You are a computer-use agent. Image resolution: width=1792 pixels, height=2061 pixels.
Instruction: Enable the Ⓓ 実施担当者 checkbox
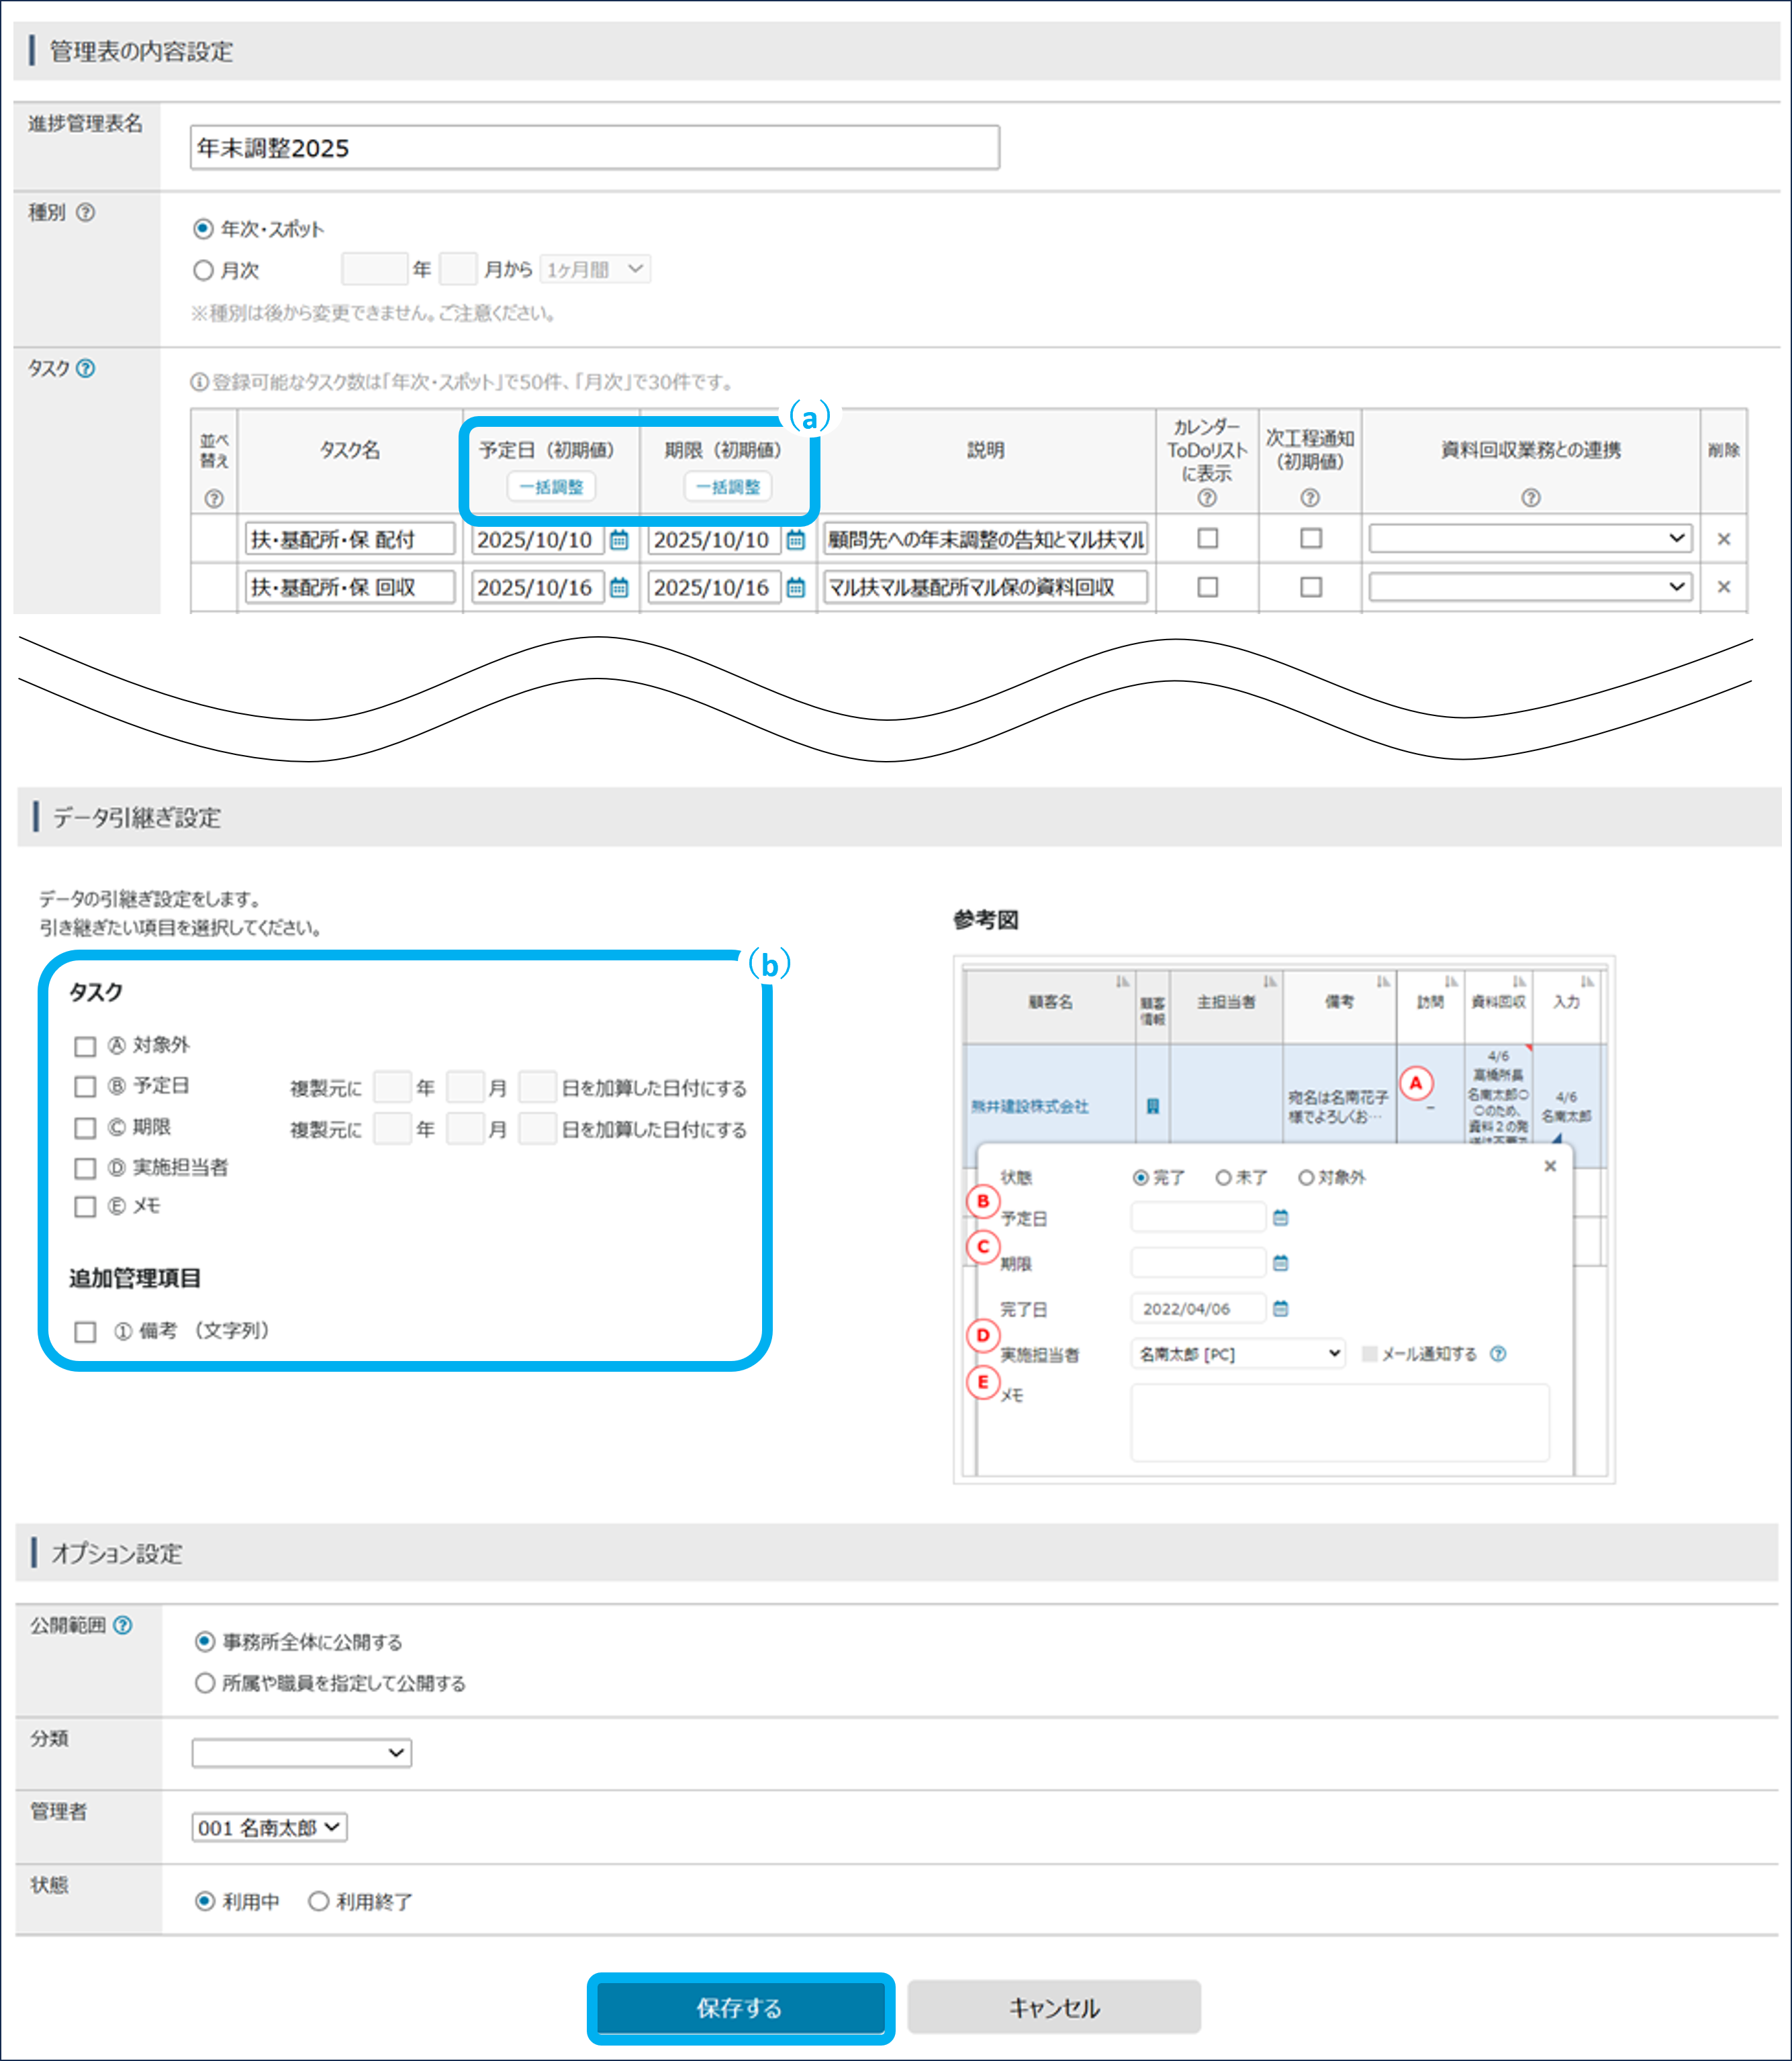[85, 1168]
